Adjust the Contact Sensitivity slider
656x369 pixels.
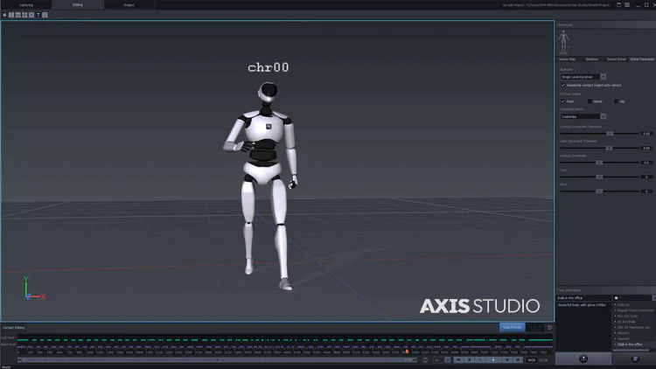click(x=599, y=163)
